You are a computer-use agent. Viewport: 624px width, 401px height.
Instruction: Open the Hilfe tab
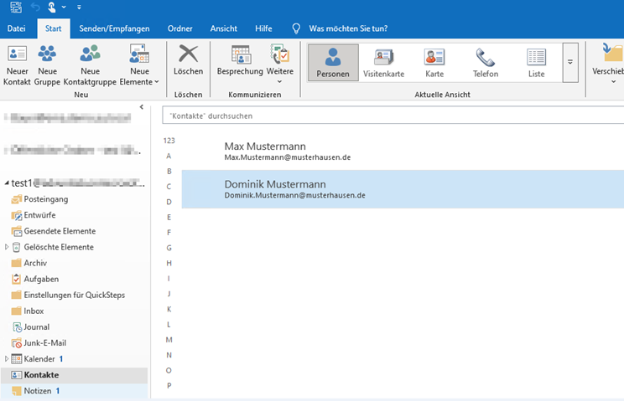[x=263, y=28]
